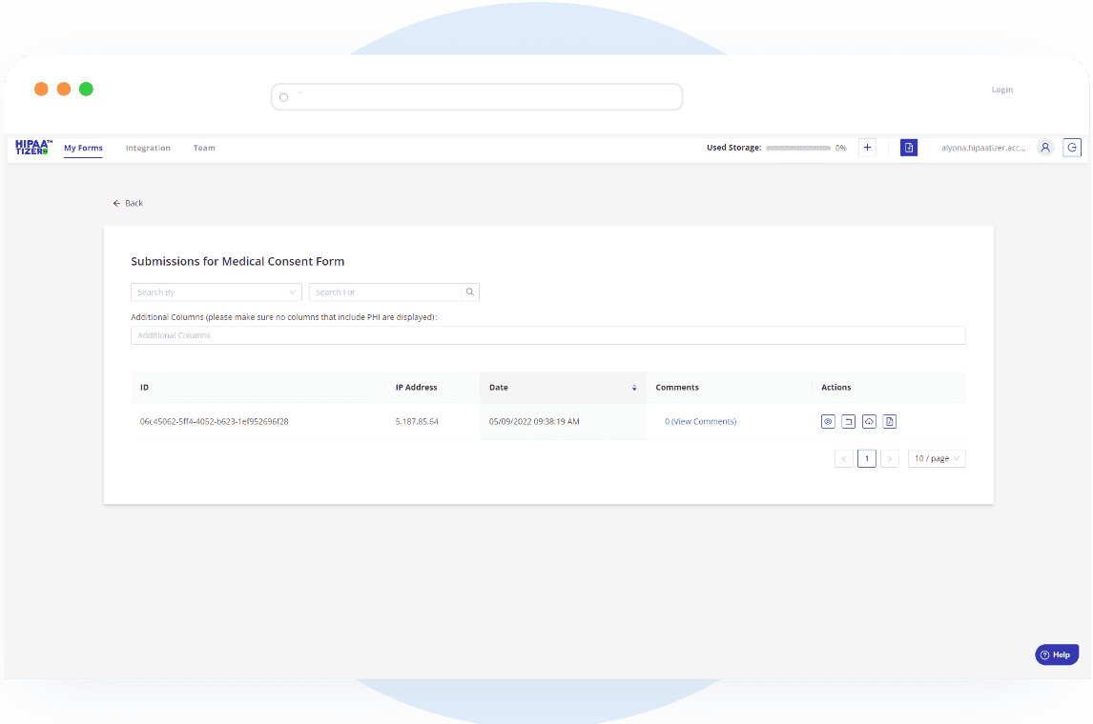1093x724 pixels.
Task: Open View Comments for the submission
Action: 700,421
